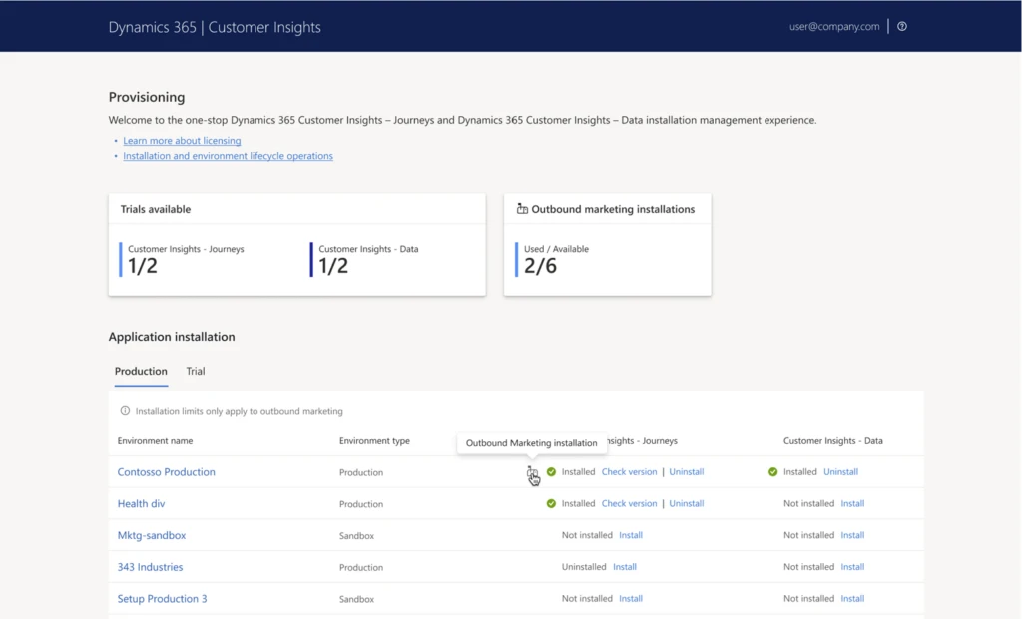1022x619 pixels.
Task: Click green Data installed checkmark for Contosso Production
Action: [x=772, y=472]
